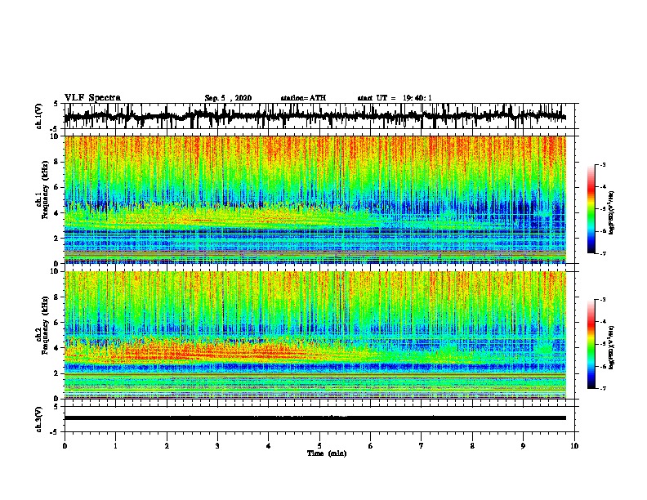The width and height of the screenshot is (647, 500).
Task: Click the log(PSD) label beside ch.2 colorbar
Action: [611, 347]
